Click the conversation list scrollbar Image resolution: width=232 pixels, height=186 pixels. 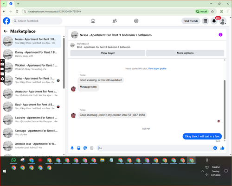64,63
